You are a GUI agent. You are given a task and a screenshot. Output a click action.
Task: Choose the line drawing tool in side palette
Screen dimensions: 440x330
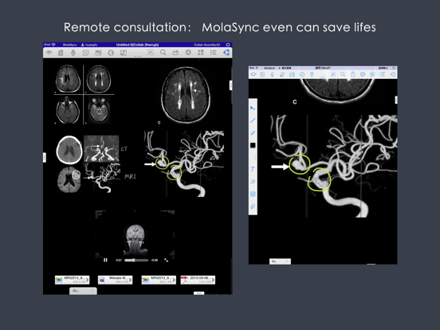(253, 120)
